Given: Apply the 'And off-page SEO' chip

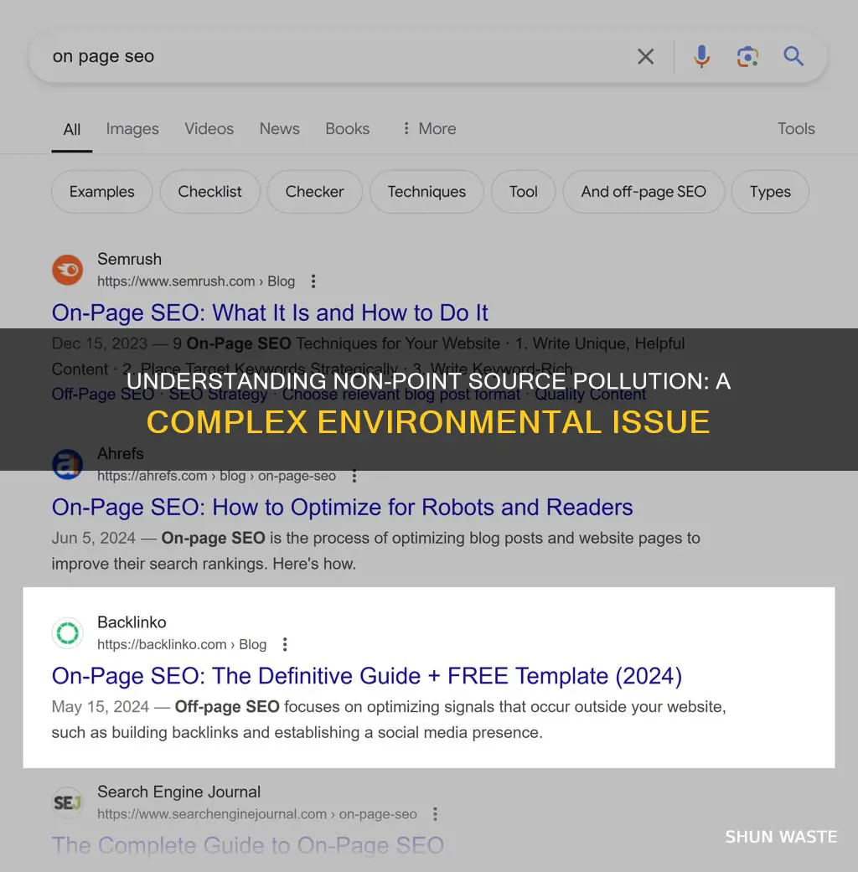Looking at the screenshot, I should coord(643,192).
